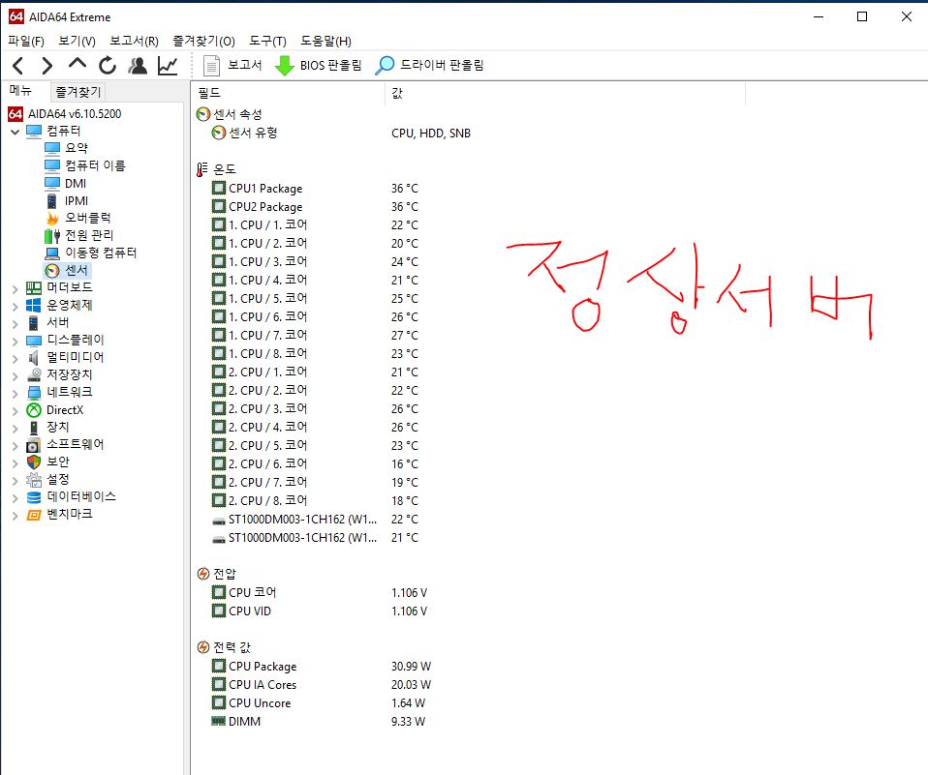Open the 도구(T) menu
The image size is (928, 775).
tap(267, 41)
